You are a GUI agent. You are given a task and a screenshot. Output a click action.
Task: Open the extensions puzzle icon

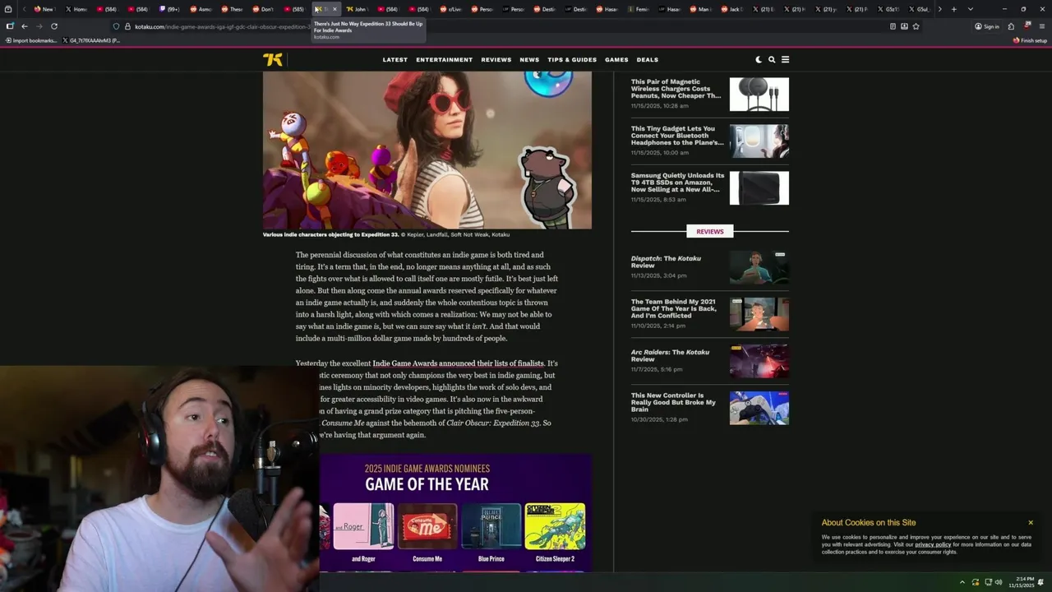click(x=1011, y=26)
